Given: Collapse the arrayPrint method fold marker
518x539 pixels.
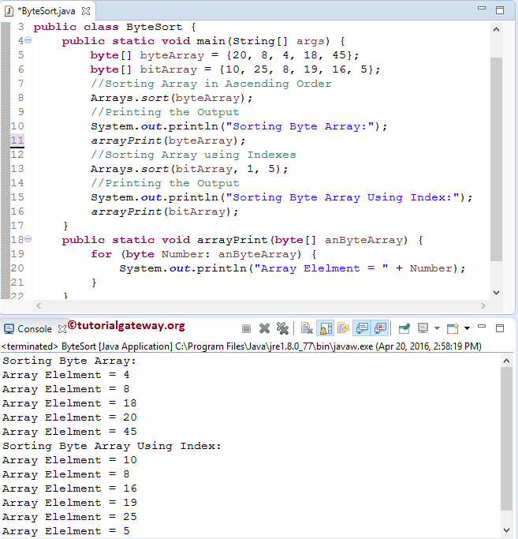Looking at the screenshot, I should coord(28,238).
